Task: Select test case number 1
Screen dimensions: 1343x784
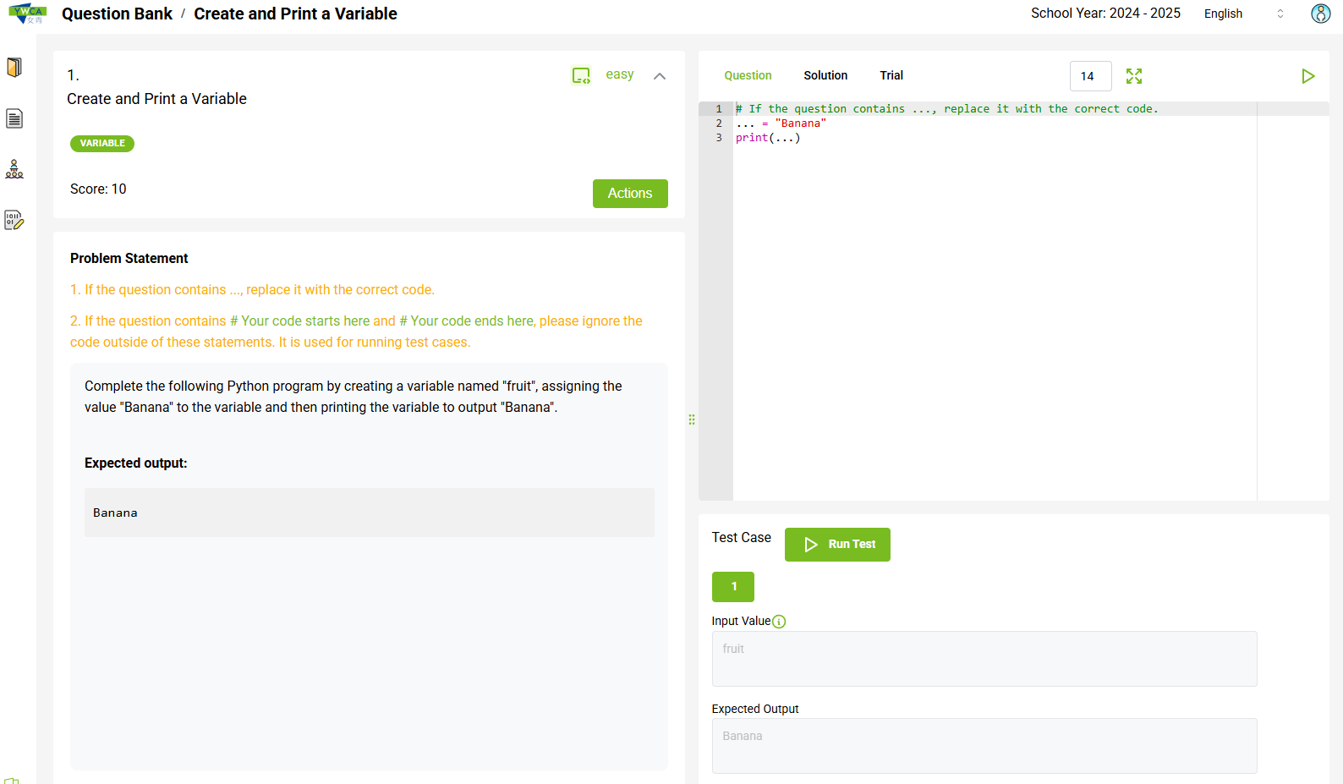Action: click(x=733, y=587)
